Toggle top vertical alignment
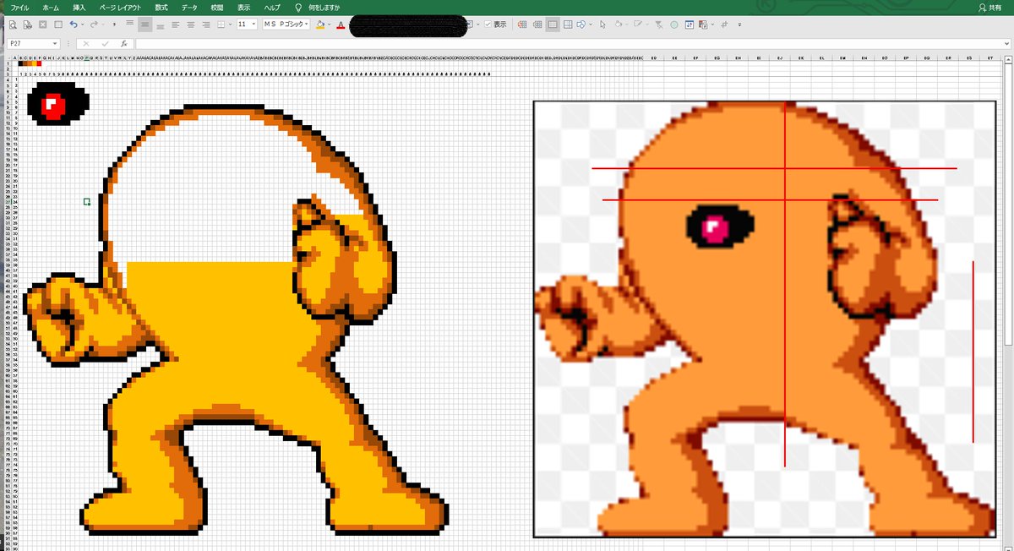 [x=129, y=25]
